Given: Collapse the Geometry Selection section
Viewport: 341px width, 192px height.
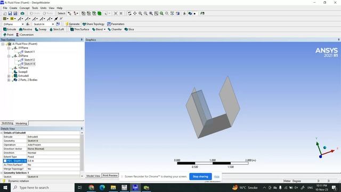Looking at the screenshot, I should point(2,173).
